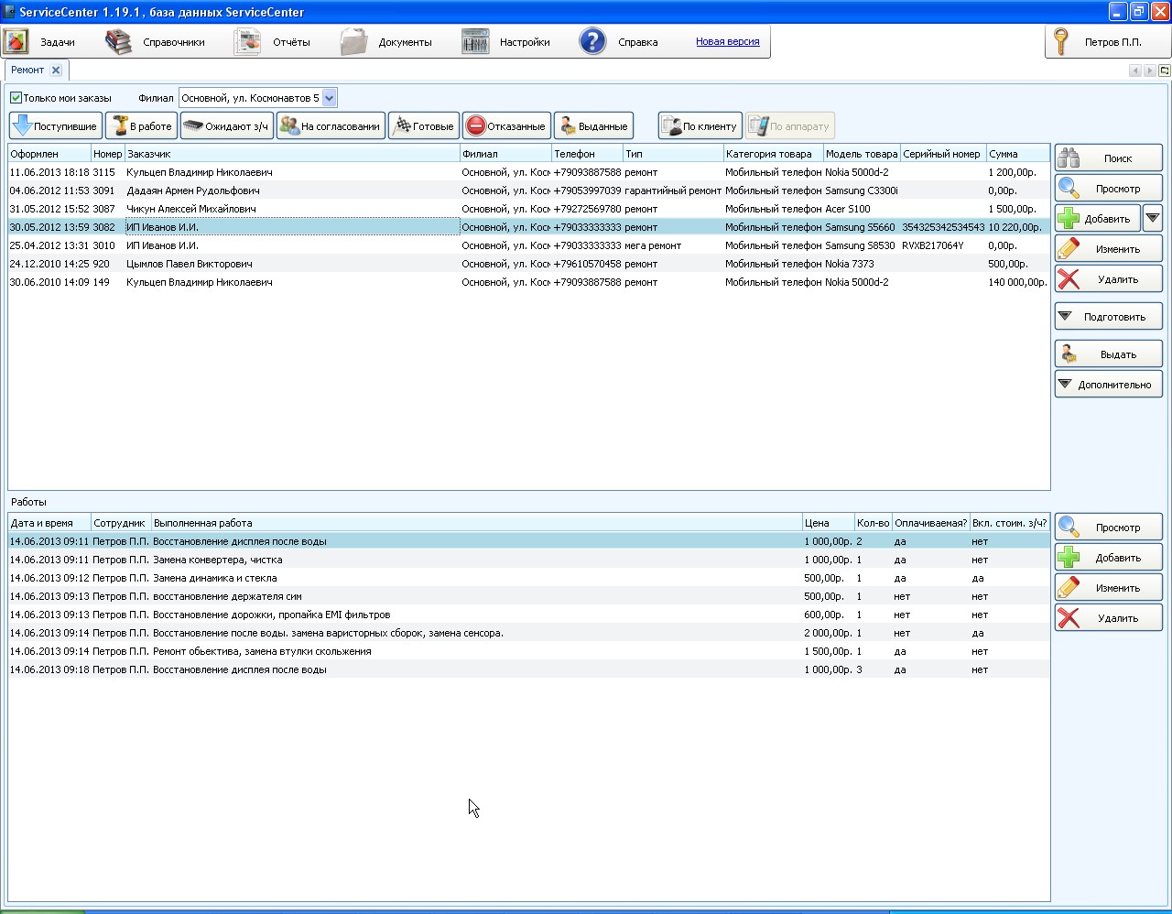Toggle Только мои заказы checkbox
Image resolution: width=1172 pixels, height=914 pixels.
coord(16,98)
